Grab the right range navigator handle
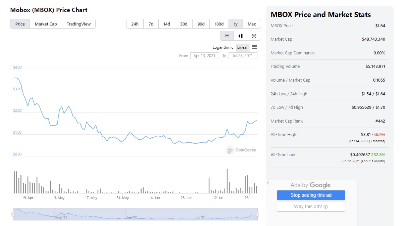The image size is (406, 226). 258,214
